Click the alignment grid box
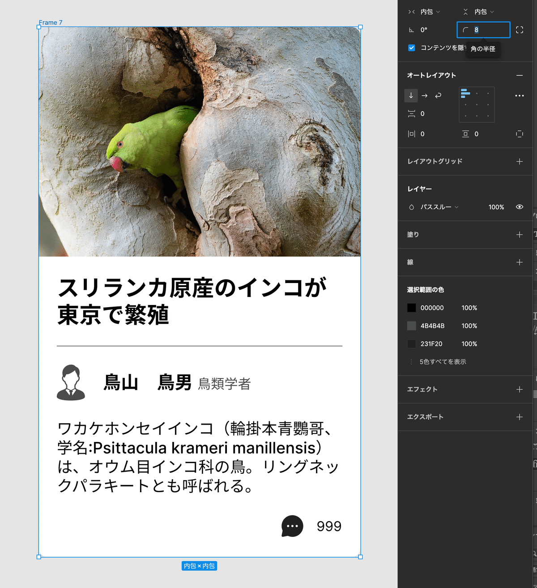 pyautogui.click(x=477, y=104)
